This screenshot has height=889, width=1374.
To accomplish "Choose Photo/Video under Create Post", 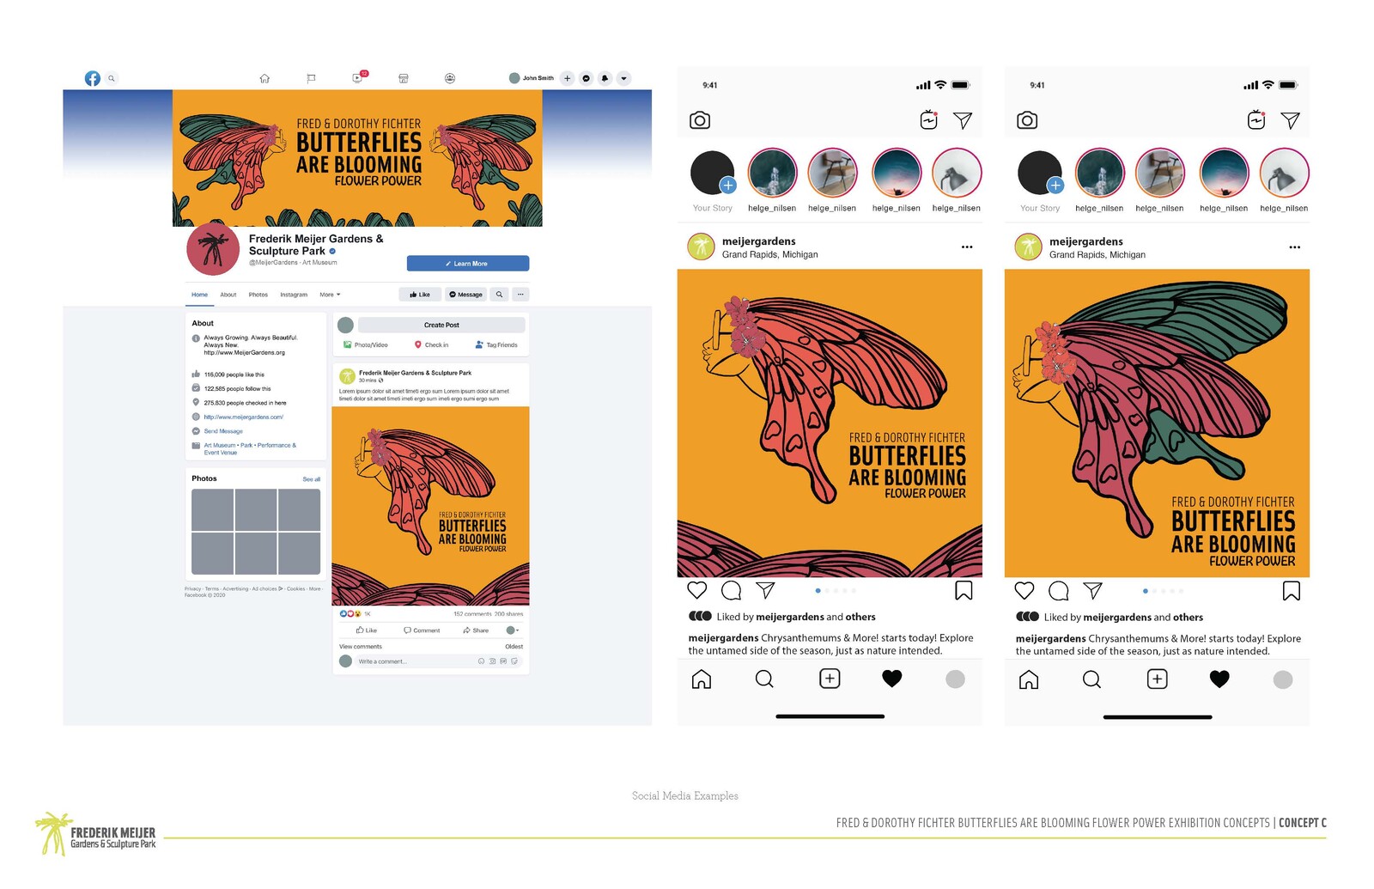I will coord(366,344).
